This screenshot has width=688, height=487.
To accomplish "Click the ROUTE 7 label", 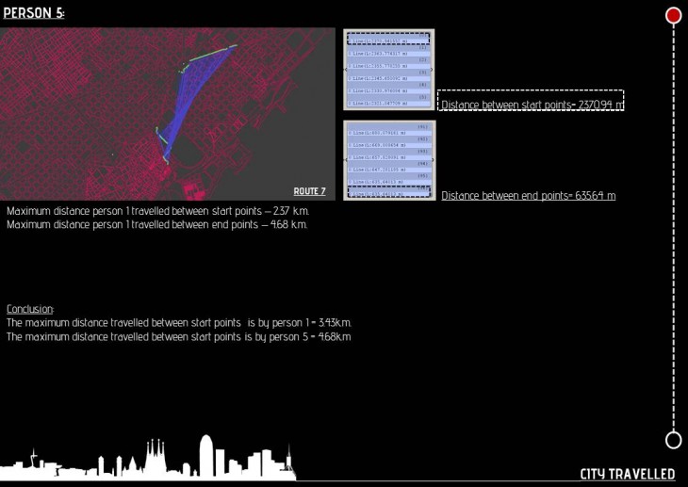I will pos(309,191).
